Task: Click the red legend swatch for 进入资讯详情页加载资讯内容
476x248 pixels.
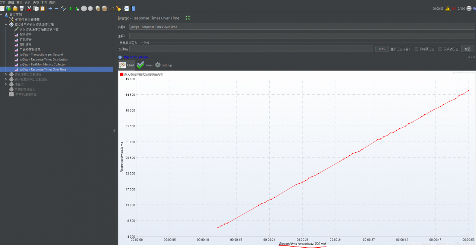Action: pyautogui.click(x=122, y=74)
